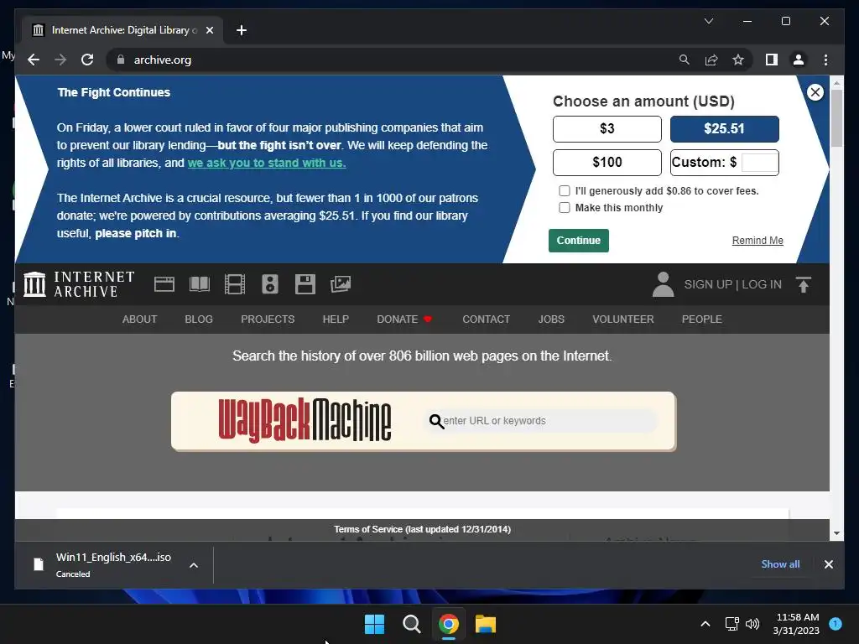Click the Wayback Machine logo
This screenshot has height=644, width=859.
point(305,420)
